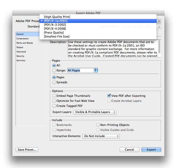
Task: Choose the [High Quality Print] preset
Action: point(98,17)
